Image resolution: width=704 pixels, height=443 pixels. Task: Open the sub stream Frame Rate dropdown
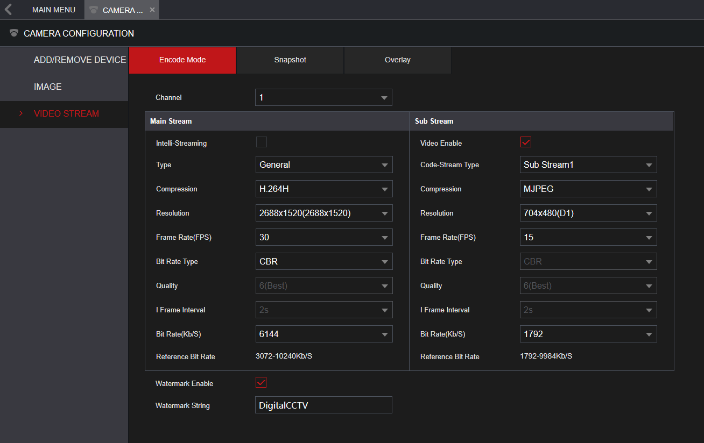pos(588,237)
